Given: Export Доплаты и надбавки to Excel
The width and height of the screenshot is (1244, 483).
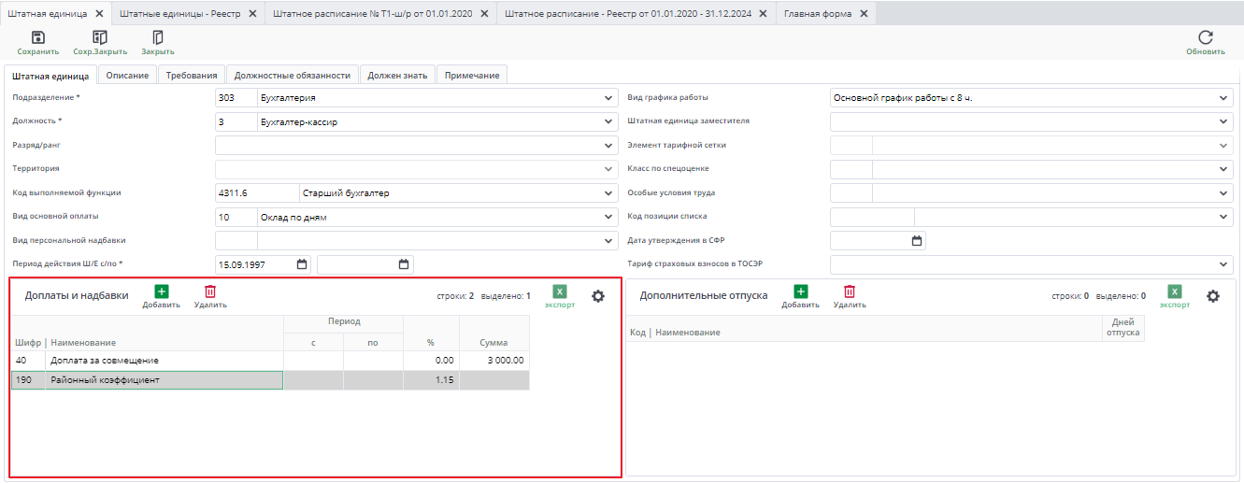Looking at the screenshot, I should 560,292.
